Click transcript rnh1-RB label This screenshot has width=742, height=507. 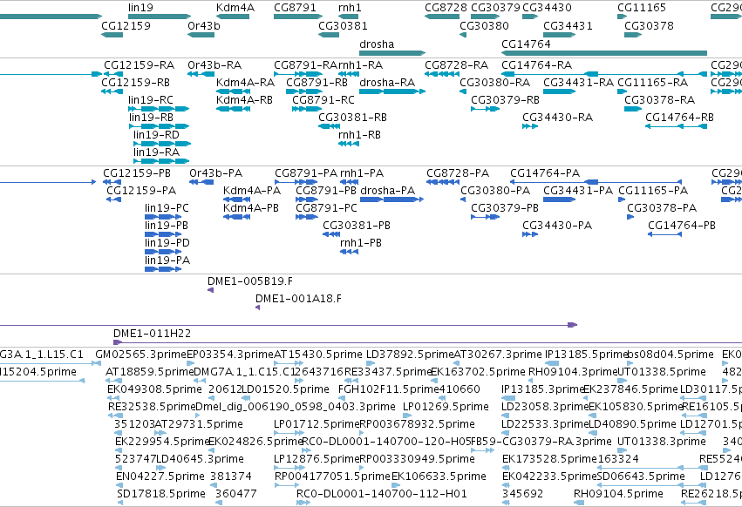click(x=359, y=135)
